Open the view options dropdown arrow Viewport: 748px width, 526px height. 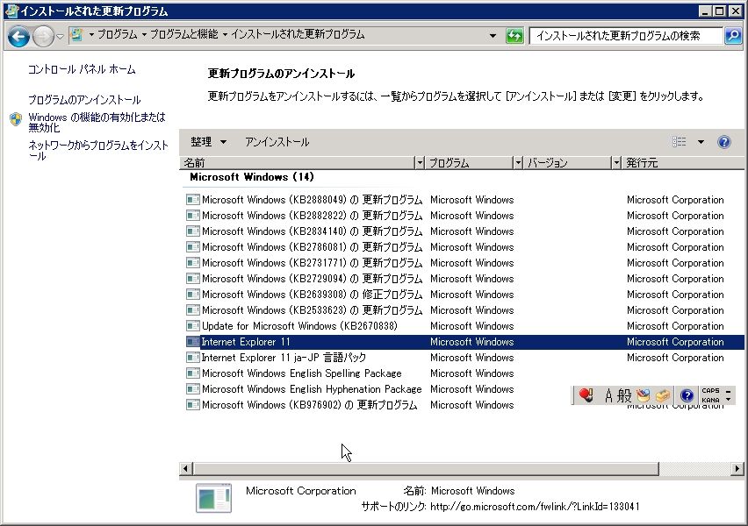point(701,142)
